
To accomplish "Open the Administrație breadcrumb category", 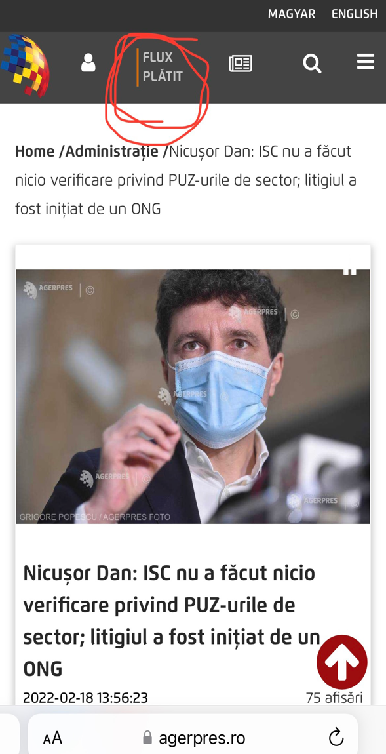I will [x=112, y=152].
